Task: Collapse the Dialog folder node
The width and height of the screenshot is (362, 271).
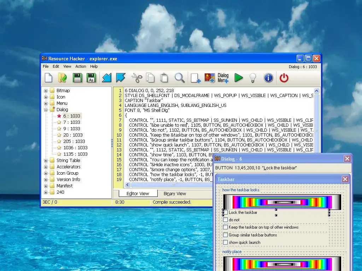Action: point(46,110)
